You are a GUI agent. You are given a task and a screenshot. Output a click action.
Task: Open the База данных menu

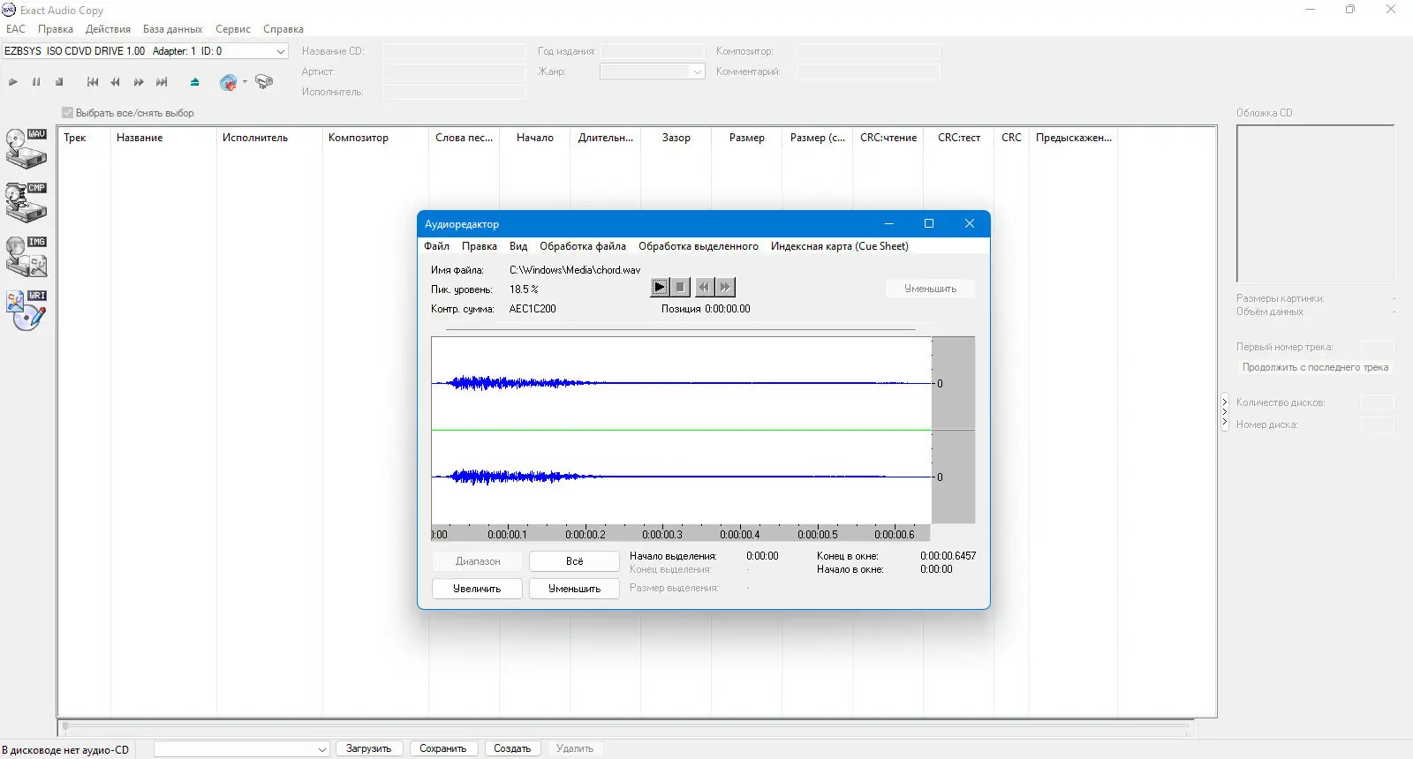point(172,29)
